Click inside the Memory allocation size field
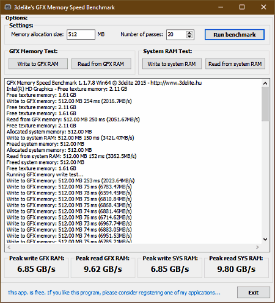 [81, 34]
